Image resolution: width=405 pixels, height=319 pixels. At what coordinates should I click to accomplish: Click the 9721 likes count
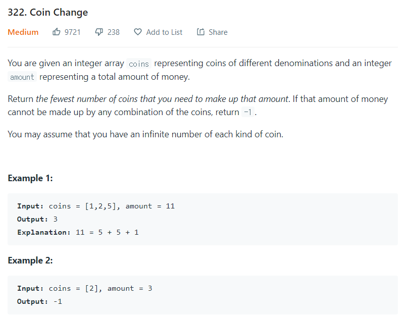(73, 32)
